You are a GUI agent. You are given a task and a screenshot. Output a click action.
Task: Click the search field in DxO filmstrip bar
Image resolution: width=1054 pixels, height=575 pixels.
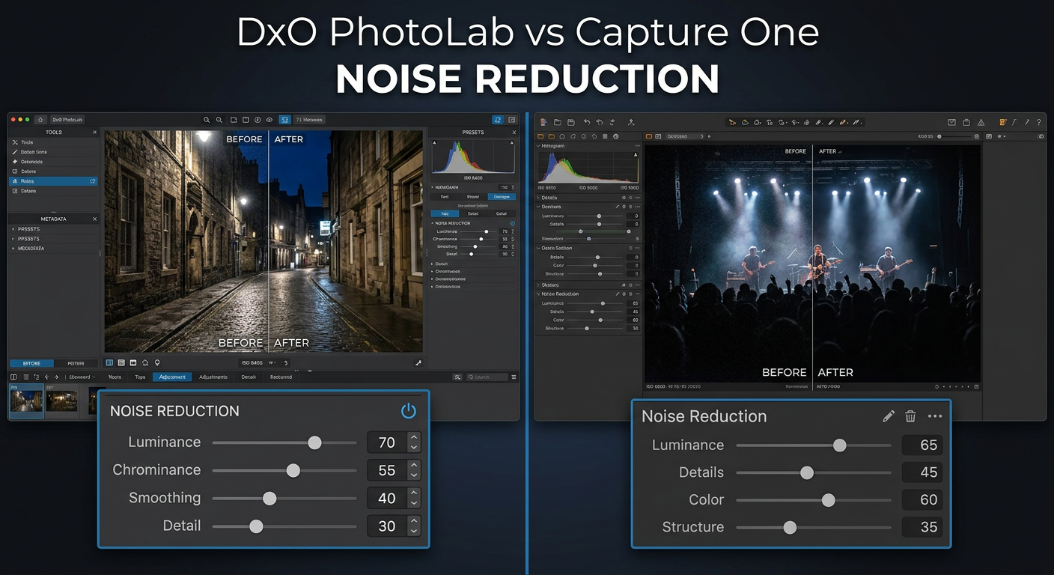click(486, 377)
